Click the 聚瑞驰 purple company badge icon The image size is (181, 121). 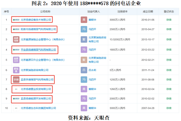(16, 70)
